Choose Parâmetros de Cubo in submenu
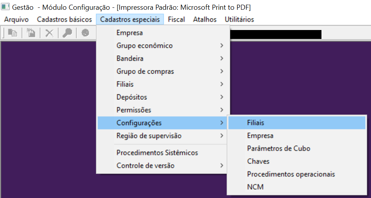Viewport: 371px width, 198px height. (279, 148)
